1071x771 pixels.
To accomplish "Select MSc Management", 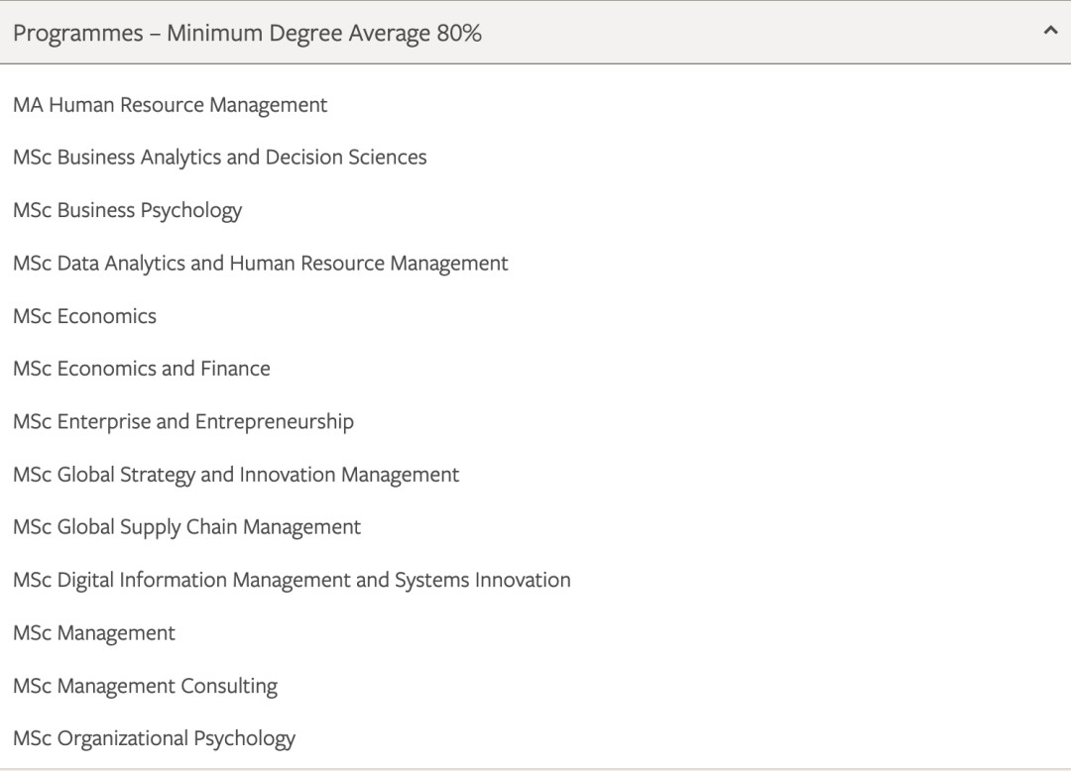I will tap(94, 632).
